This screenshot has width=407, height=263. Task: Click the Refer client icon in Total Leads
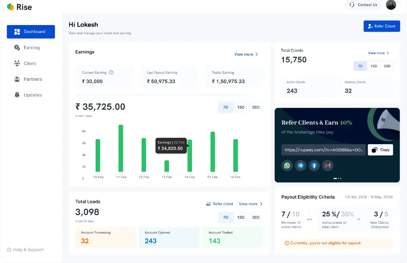(x=209, y=204)
